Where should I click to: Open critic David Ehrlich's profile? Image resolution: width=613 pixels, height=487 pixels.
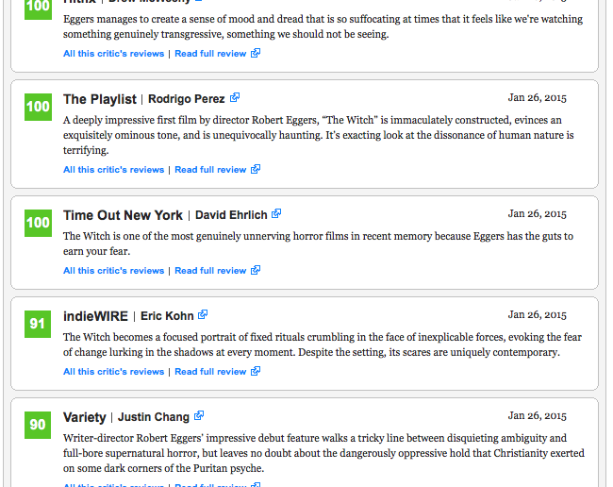(231, 215)
